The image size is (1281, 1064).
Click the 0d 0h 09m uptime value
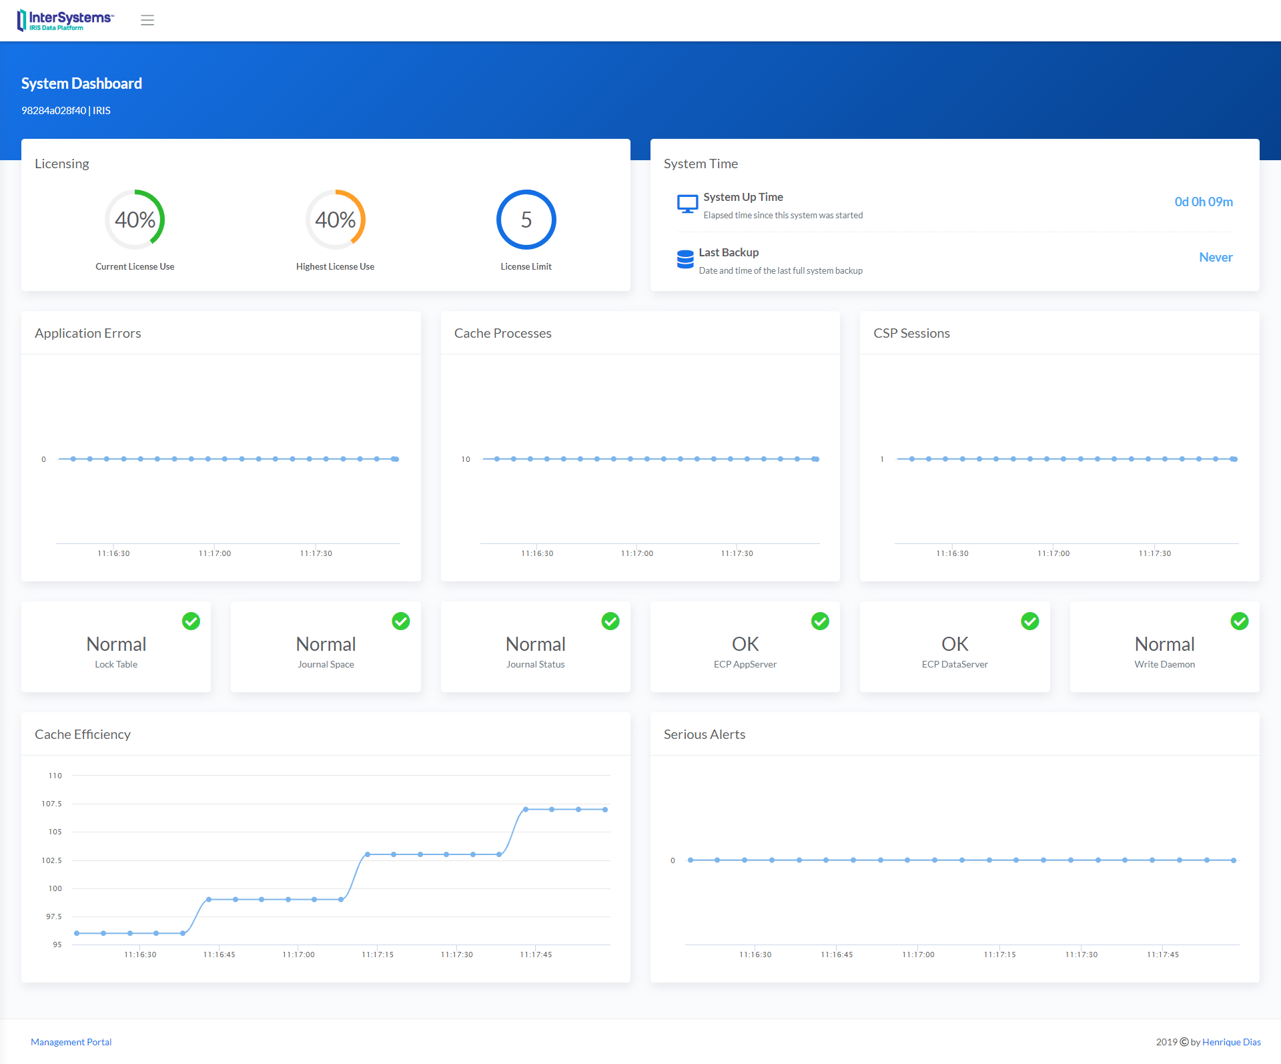tap(1204, 202)
